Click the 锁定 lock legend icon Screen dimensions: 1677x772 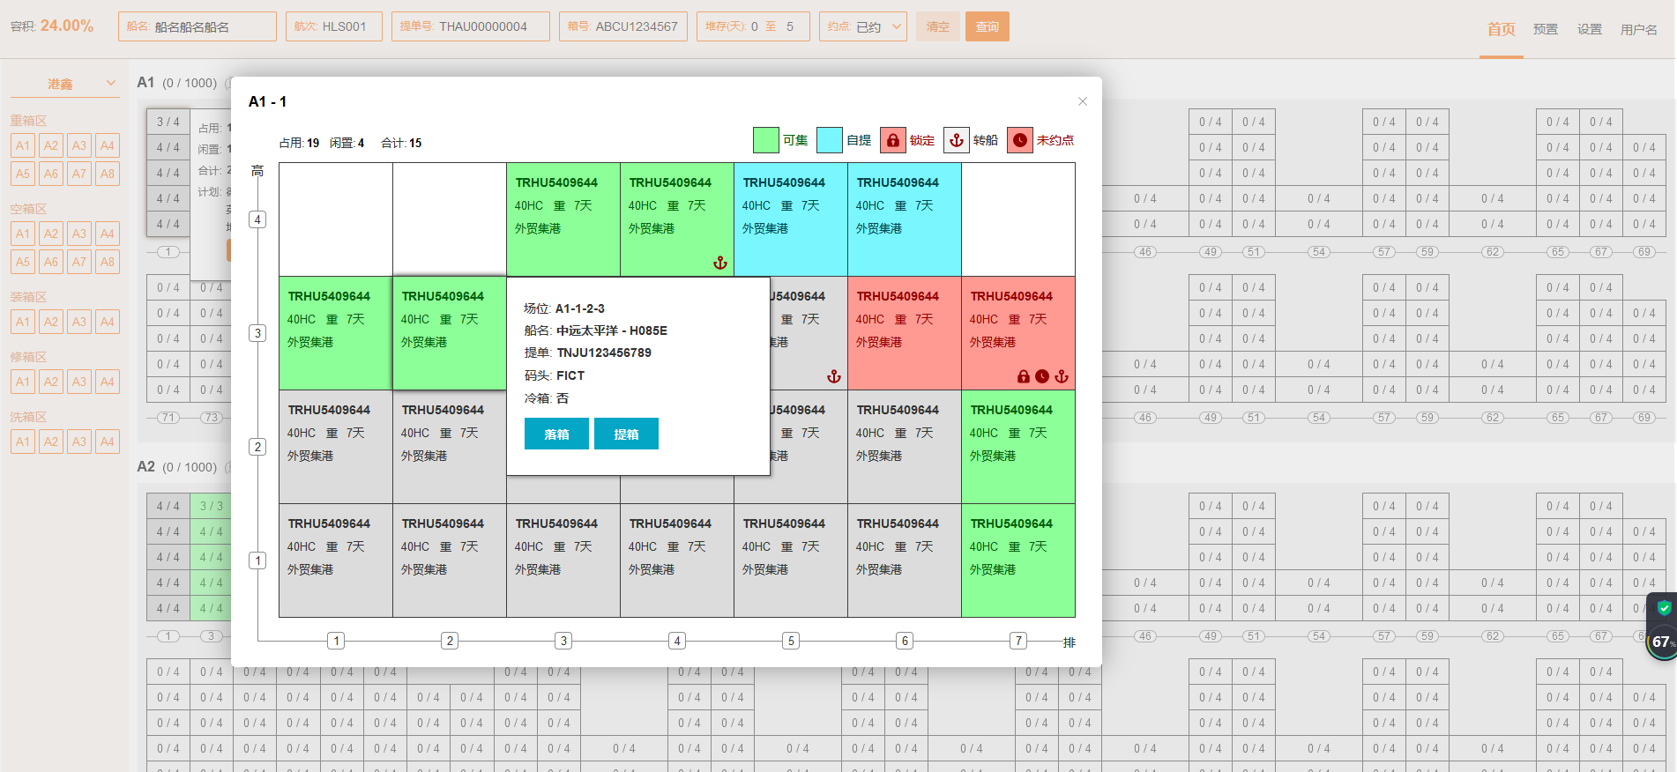pyautogui.click(x=892, y=140)
